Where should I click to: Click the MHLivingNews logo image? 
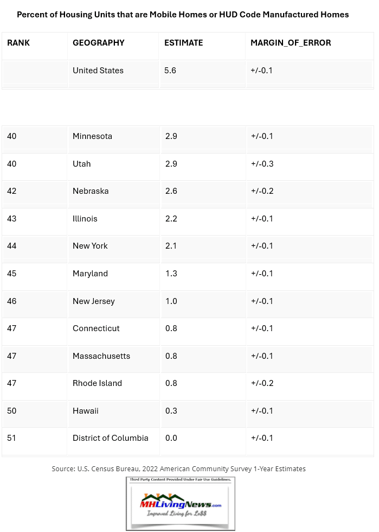(181, 503)
